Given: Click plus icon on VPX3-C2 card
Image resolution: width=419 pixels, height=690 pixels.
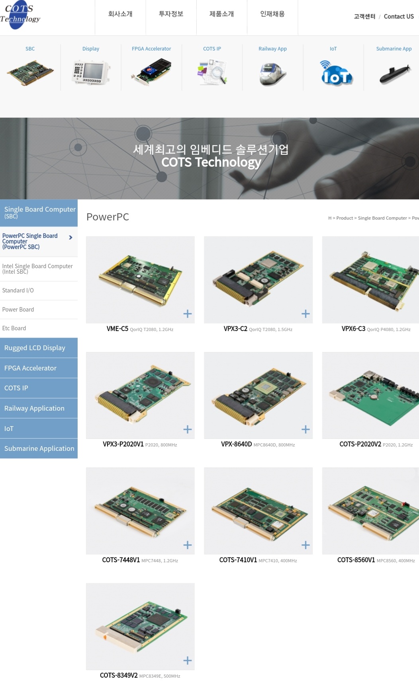Looking at the screenshot, I should [x=305, y=314].
